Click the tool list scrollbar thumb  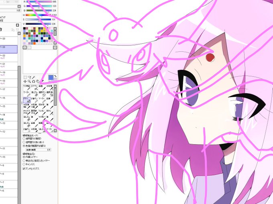[x=55, y=97]
